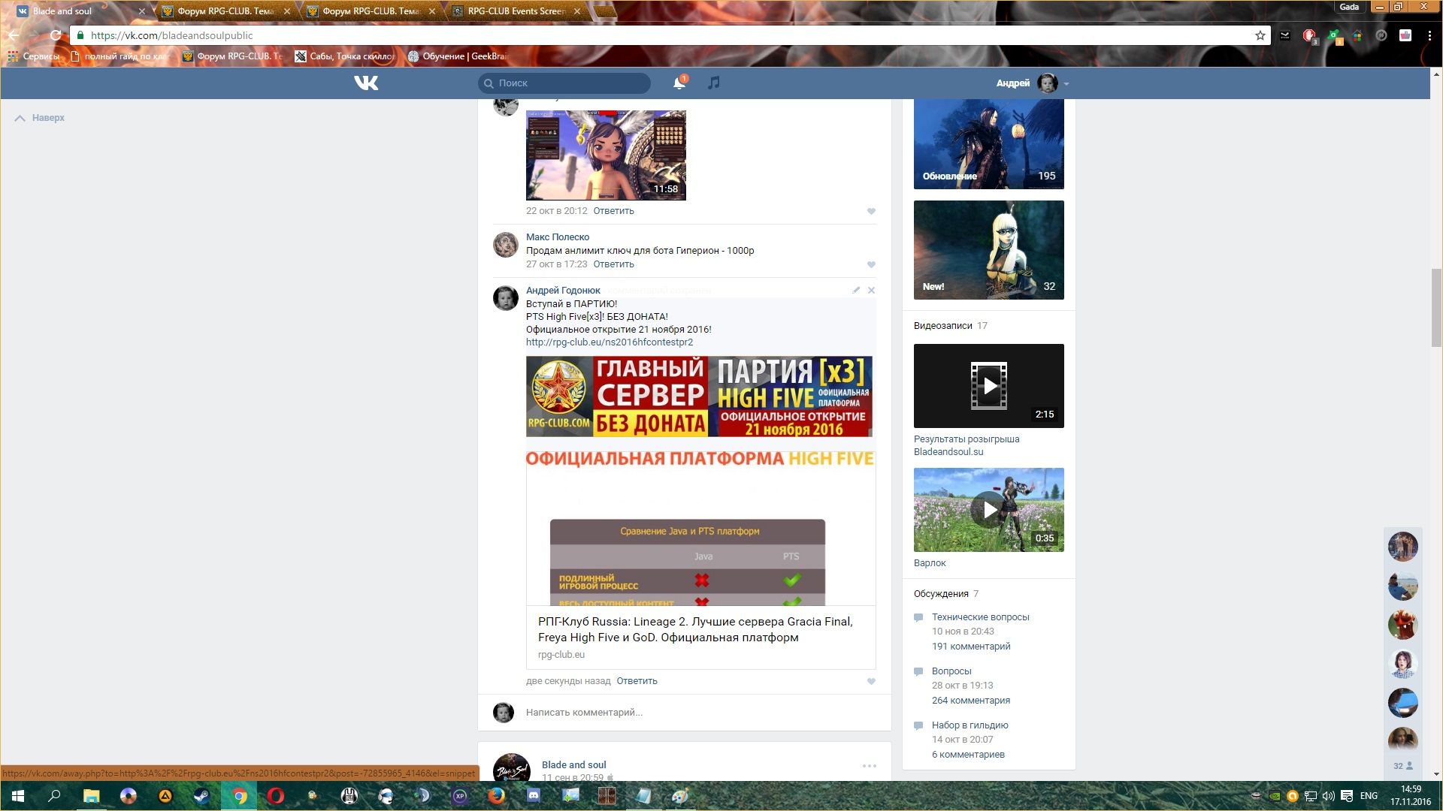Open Opera browser from the taskbar
The height and width of the screenshot is (811, 1443).
[x=276, y=796]
